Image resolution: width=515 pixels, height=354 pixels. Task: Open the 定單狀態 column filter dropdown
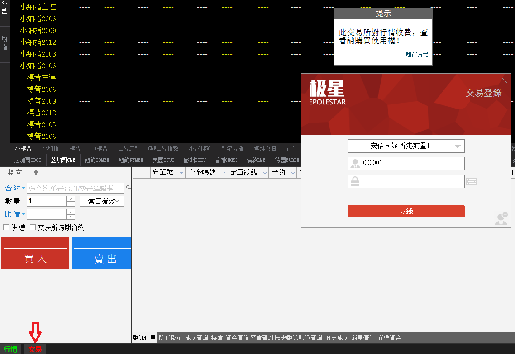[265, 172]
